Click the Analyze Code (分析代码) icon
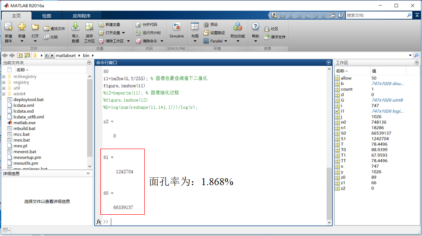The height and width of the screenshot is (236, 422). pyautogui.click(x=138, y=25)
